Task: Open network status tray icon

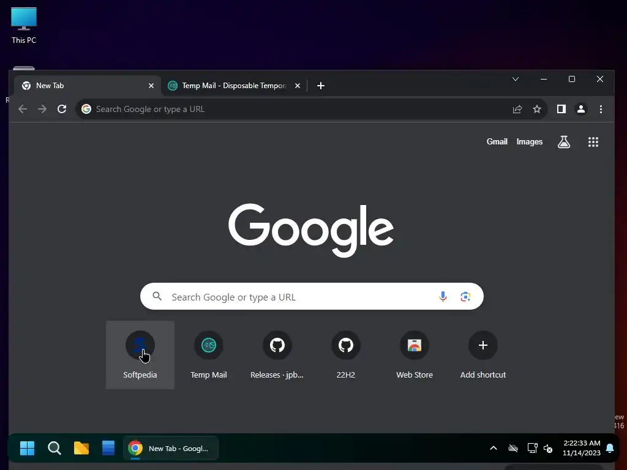Action: point(532,448)
